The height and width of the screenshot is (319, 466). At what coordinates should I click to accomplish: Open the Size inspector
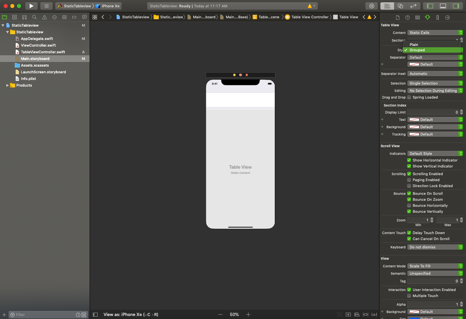point(437,17)
